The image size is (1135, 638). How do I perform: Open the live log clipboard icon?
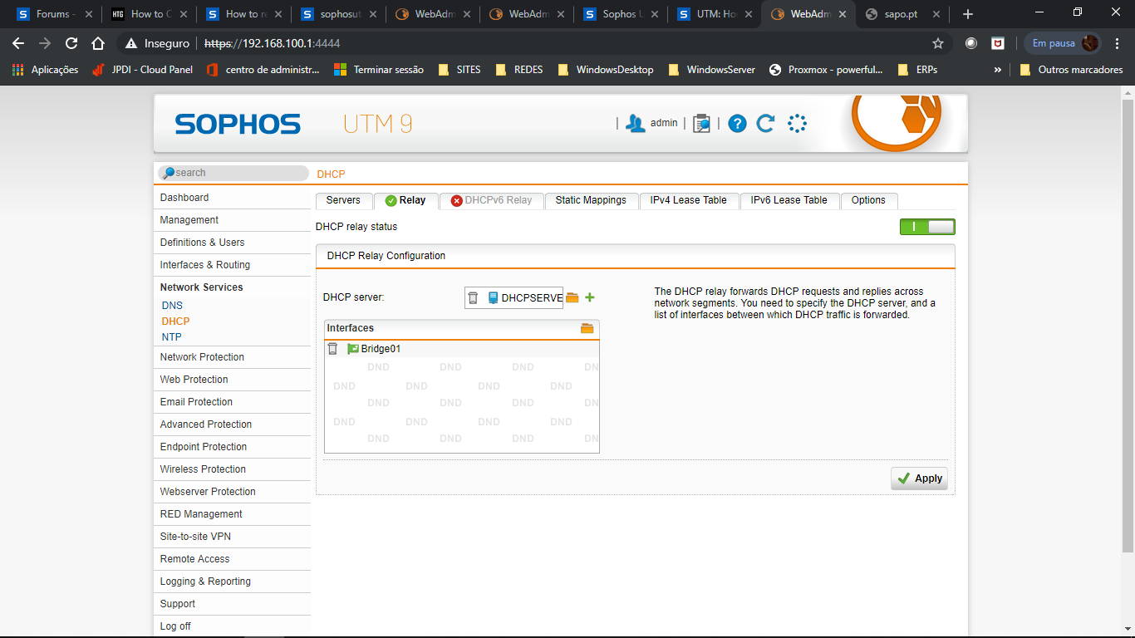point(701,123)
